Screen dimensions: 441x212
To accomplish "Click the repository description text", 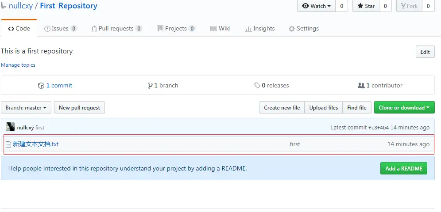I will [x=37, y=51].
